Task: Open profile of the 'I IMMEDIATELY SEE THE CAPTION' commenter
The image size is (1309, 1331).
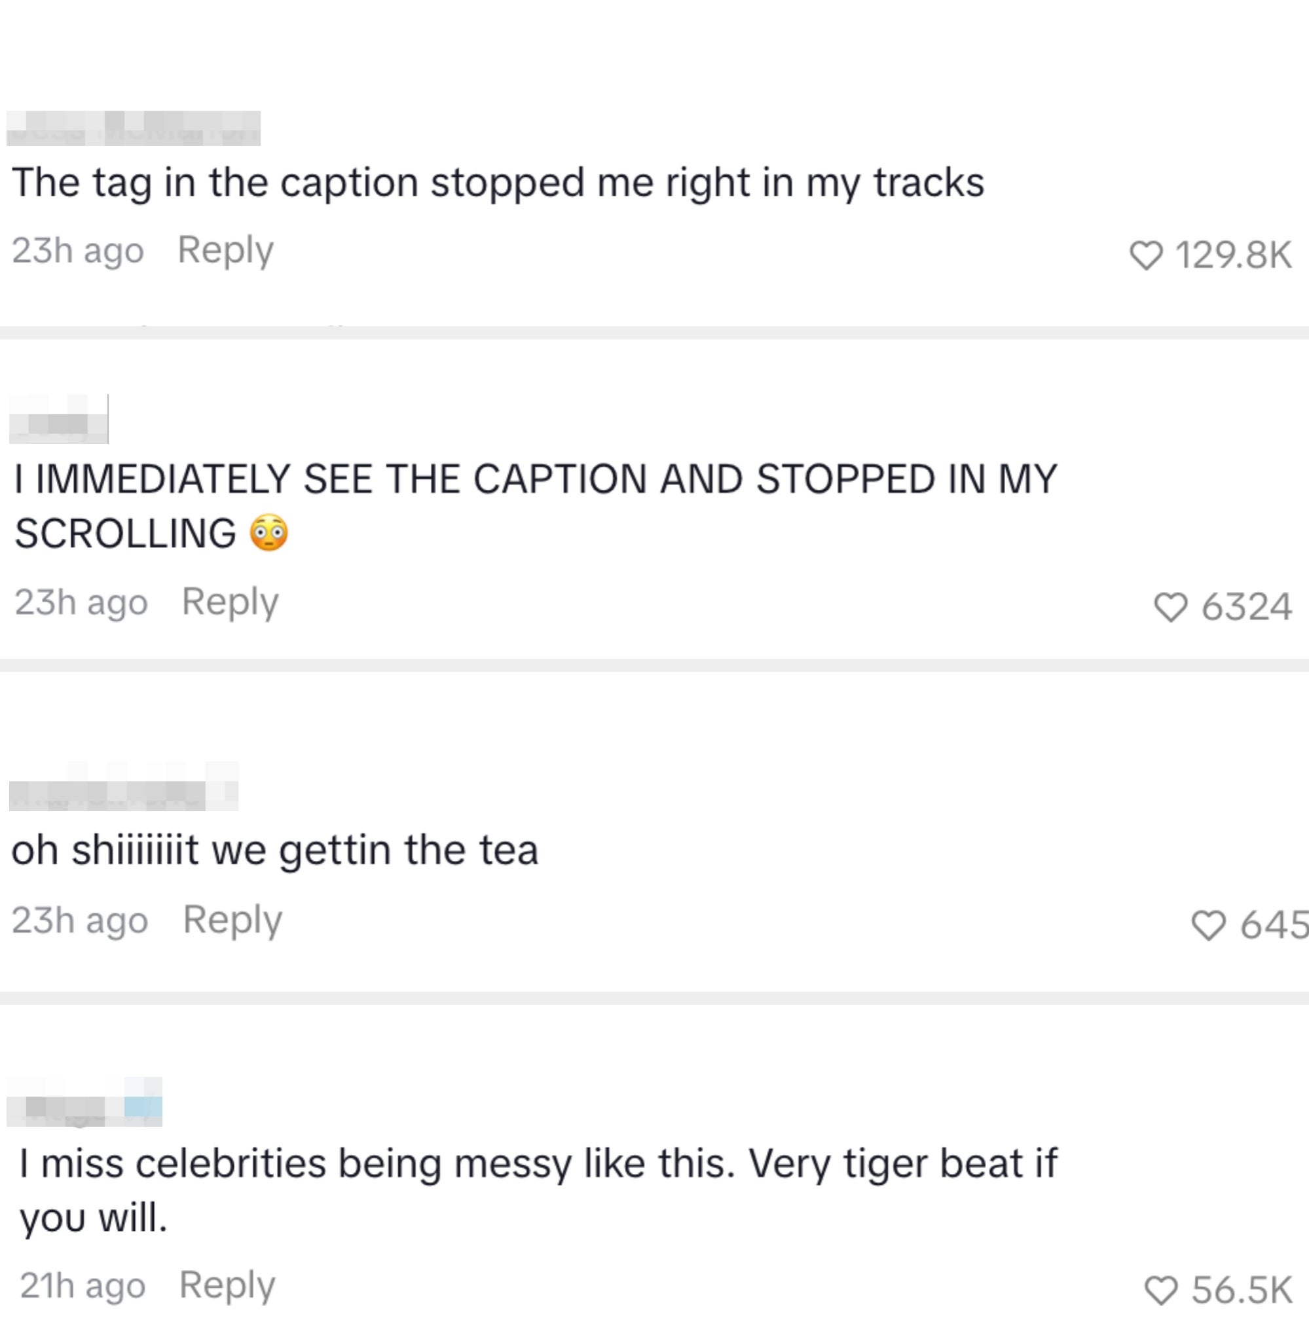Action: [58, 419]
